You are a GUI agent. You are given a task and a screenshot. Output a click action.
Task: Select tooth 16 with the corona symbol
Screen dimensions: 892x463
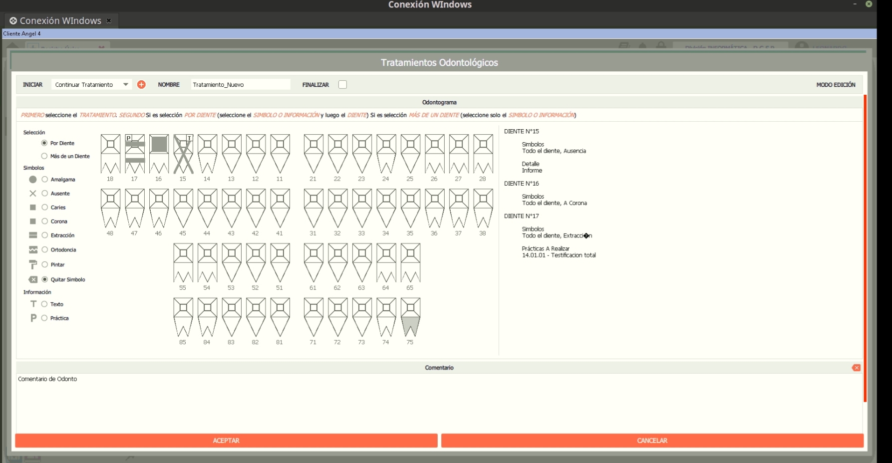159,154
